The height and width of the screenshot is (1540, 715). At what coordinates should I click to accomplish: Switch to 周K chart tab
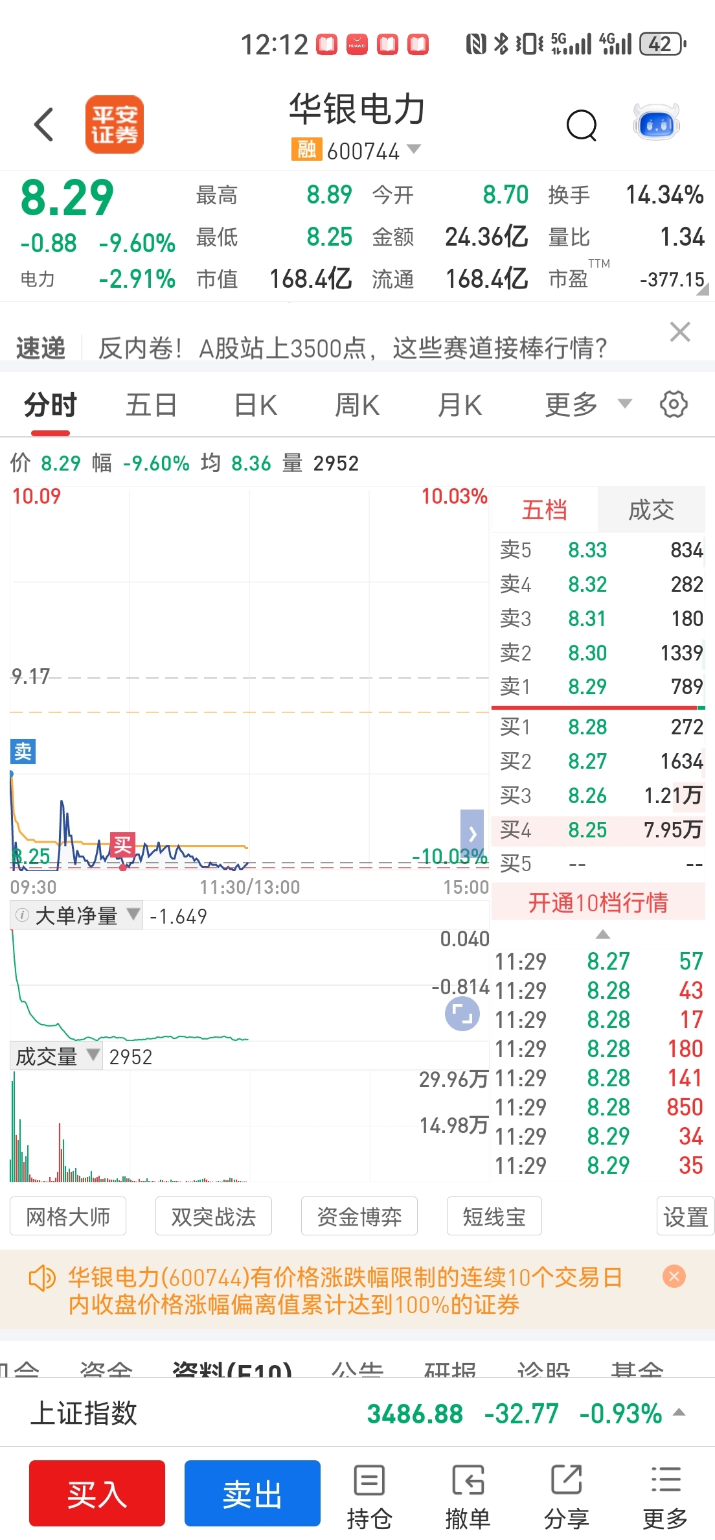point(357,405)
